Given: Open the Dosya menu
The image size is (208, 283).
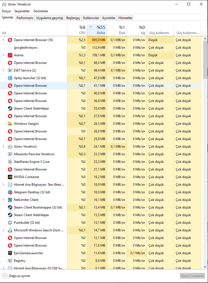Looking at the screenshot, I should point(6,11).
